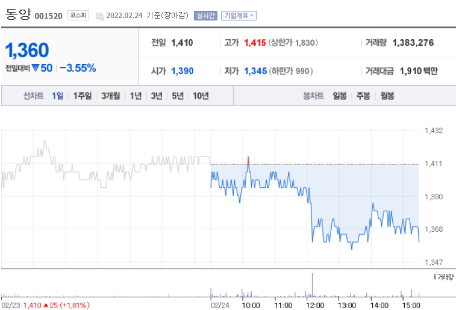This screenshot has width=456, height=310.
Task: Click the 12:00 time axis label
Action: pos(315,305)
